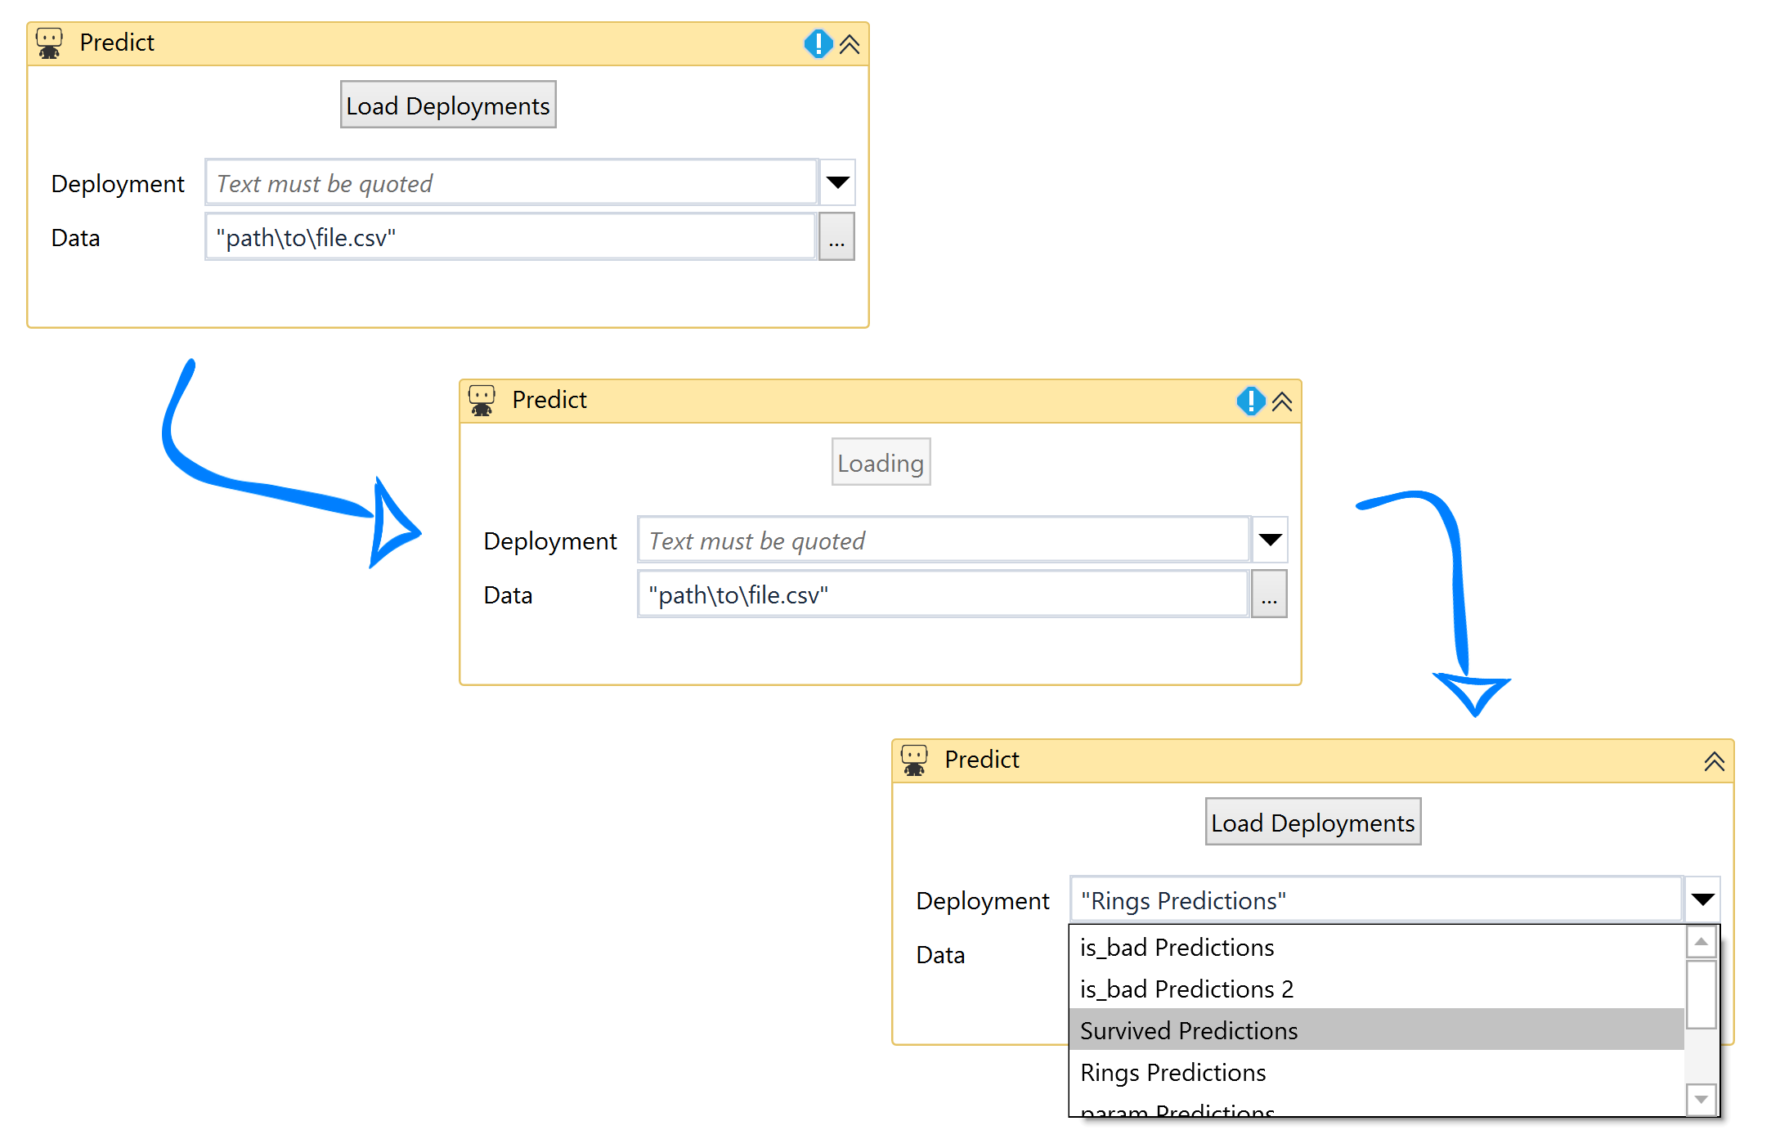
Task: Collapse the bottom Predict activity
Action: tap(1714, 761)
